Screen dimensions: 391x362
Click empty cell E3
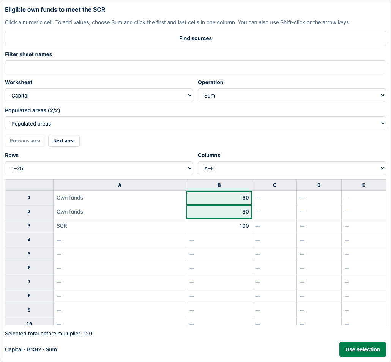tap(364, 226)
